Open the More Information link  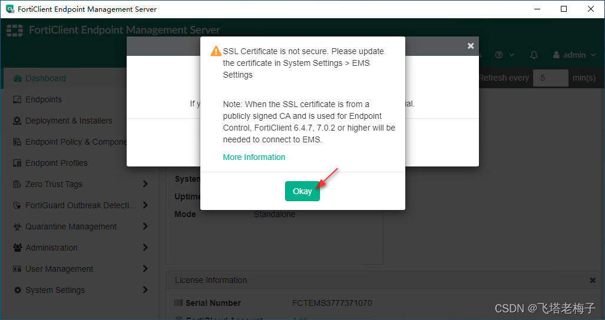(x=254, y=157)
